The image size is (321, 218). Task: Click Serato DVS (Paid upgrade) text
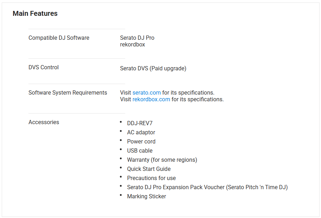(153, 69)
